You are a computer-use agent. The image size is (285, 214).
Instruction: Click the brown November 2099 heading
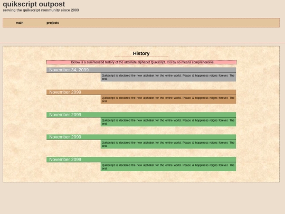[x=141, y=92]
